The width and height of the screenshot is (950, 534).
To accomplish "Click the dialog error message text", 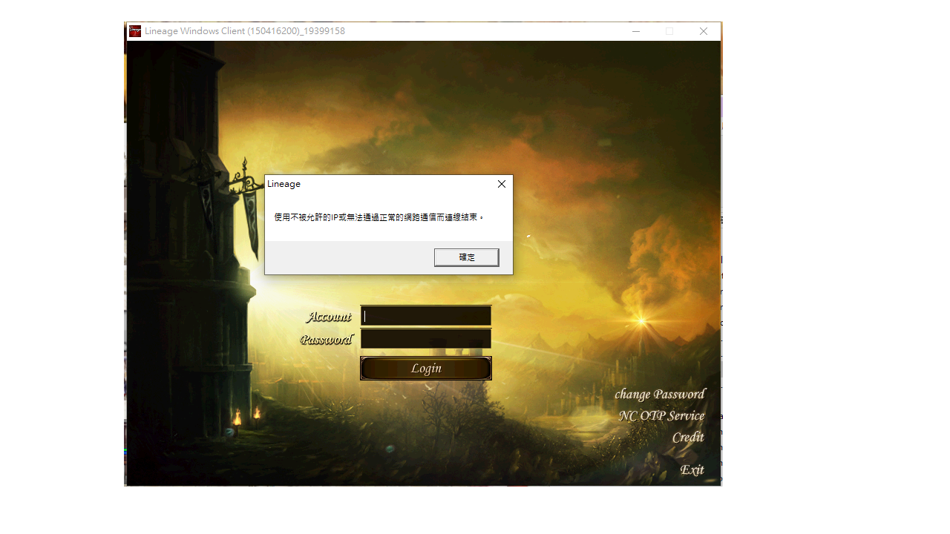I will [379, 217].
